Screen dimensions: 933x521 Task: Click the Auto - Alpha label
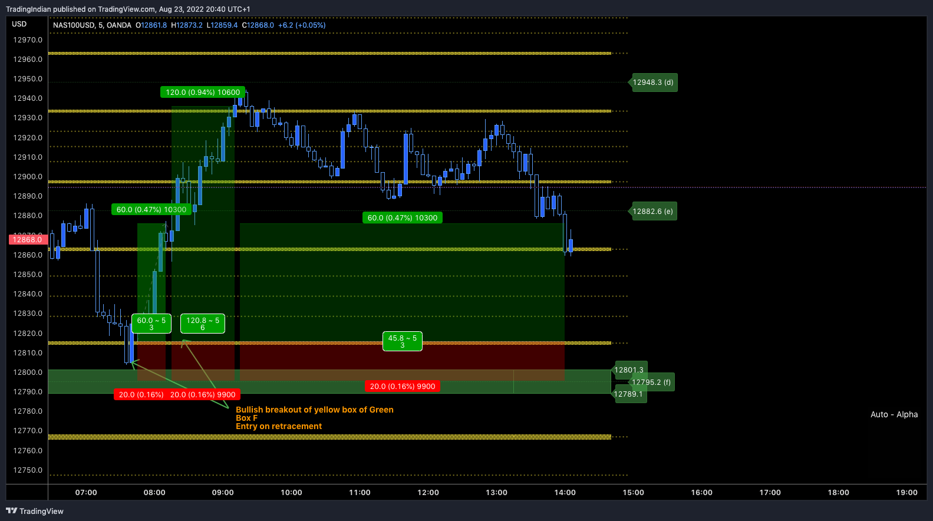894,414
